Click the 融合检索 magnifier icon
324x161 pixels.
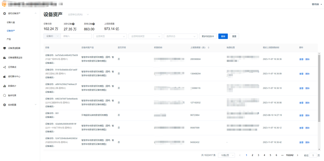4,95
